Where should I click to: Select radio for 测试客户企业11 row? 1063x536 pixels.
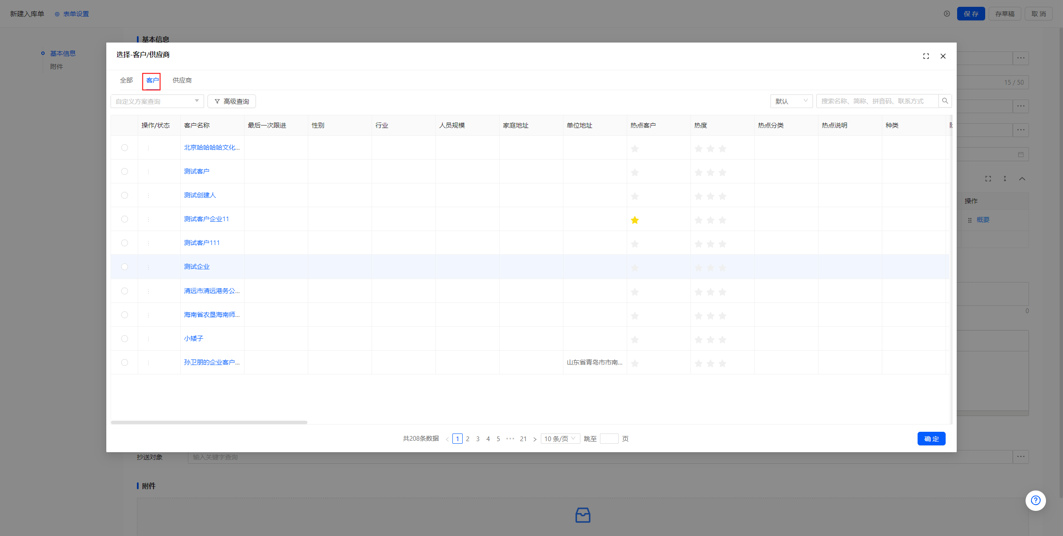pos(124,219)
